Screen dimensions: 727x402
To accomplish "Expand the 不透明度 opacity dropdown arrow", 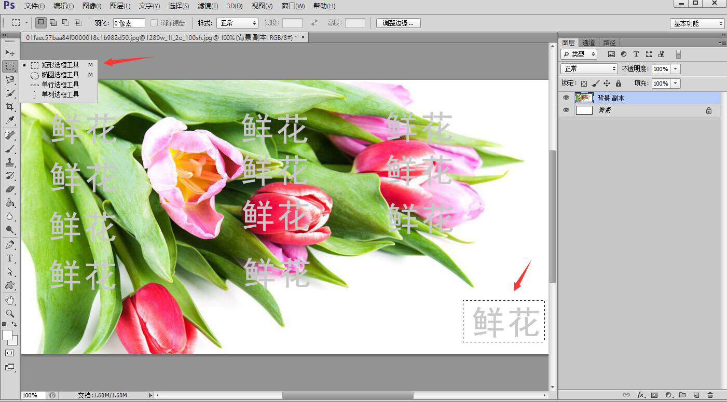I will click(675, 69).
